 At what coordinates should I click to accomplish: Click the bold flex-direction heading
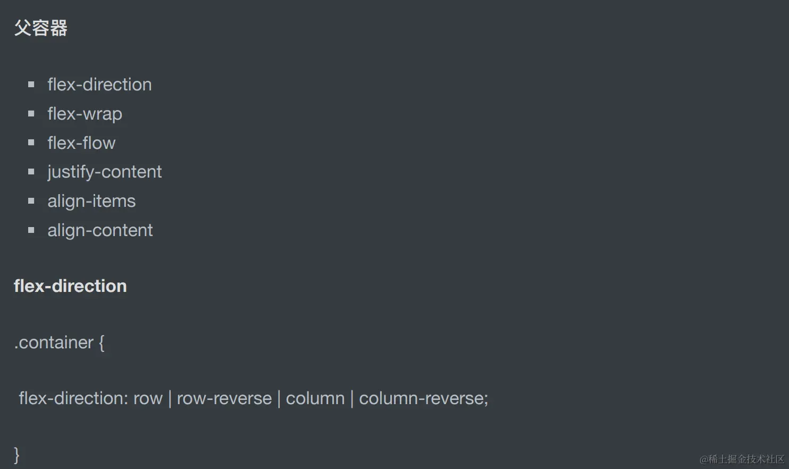point(70,286)
